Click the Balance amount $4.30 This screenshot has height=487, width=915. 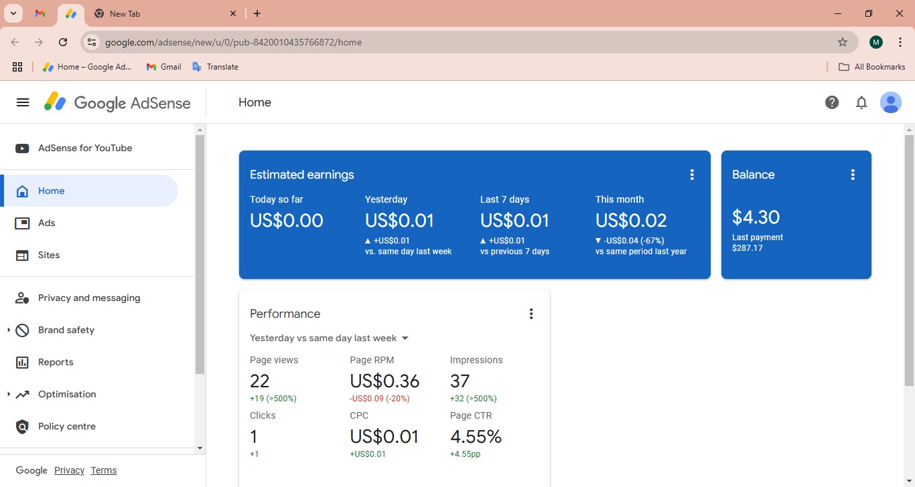pos(756,217)
